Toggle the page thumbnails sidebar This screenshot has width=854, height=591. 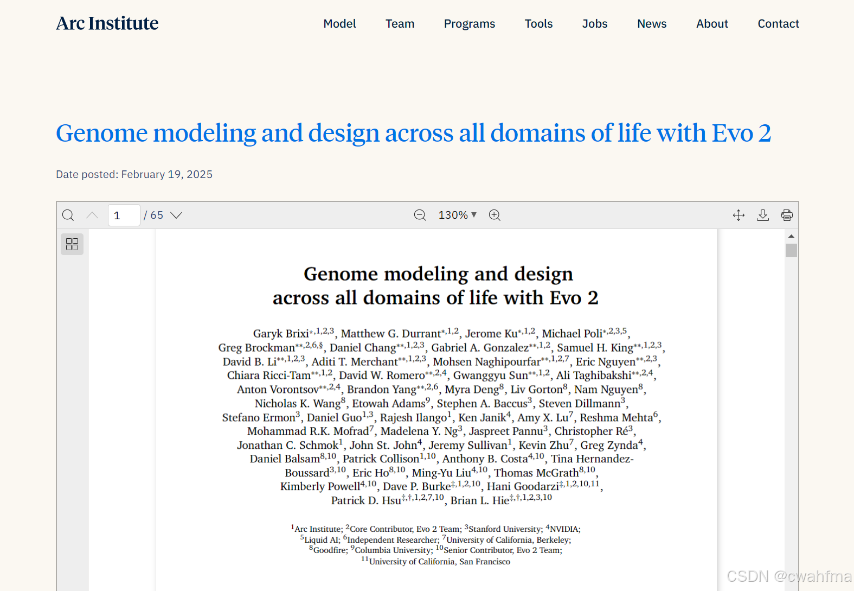[72, 244]
